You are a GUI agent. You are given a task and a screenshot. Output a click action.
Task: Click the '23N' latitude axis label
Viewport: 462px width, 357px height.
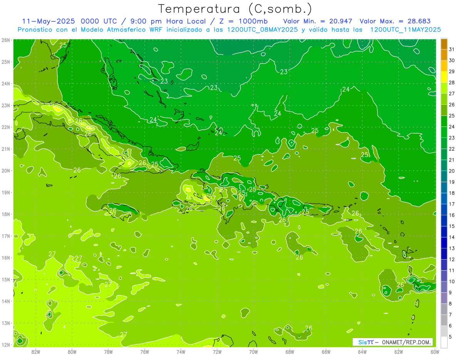(6, 105)
